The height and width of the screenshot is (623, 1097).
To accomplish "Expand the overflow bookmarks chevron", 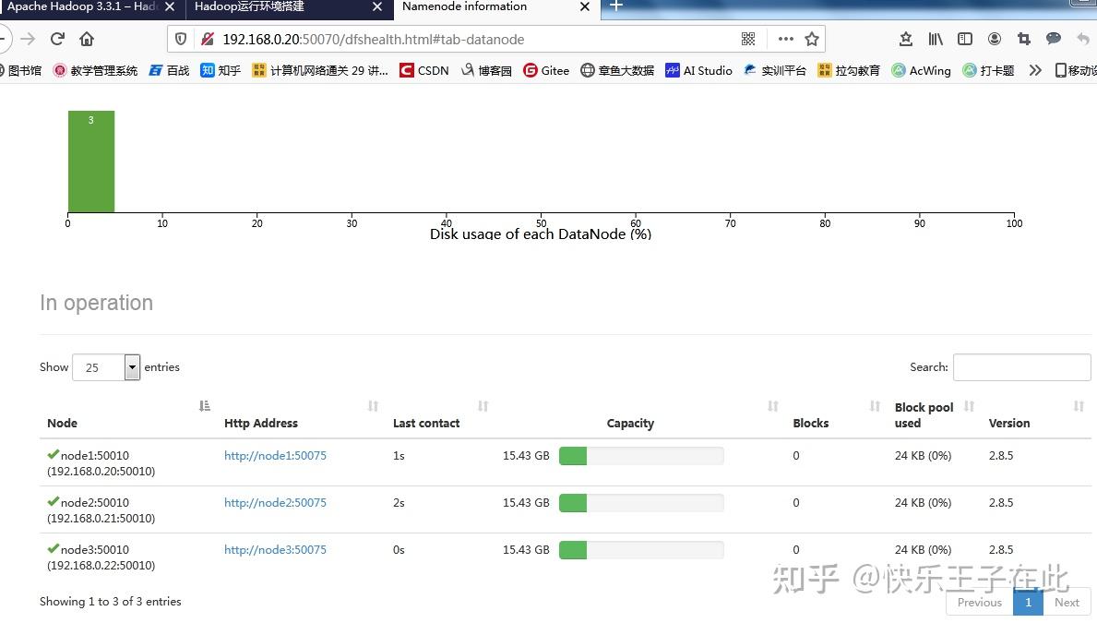I will tap(1035, 69).
